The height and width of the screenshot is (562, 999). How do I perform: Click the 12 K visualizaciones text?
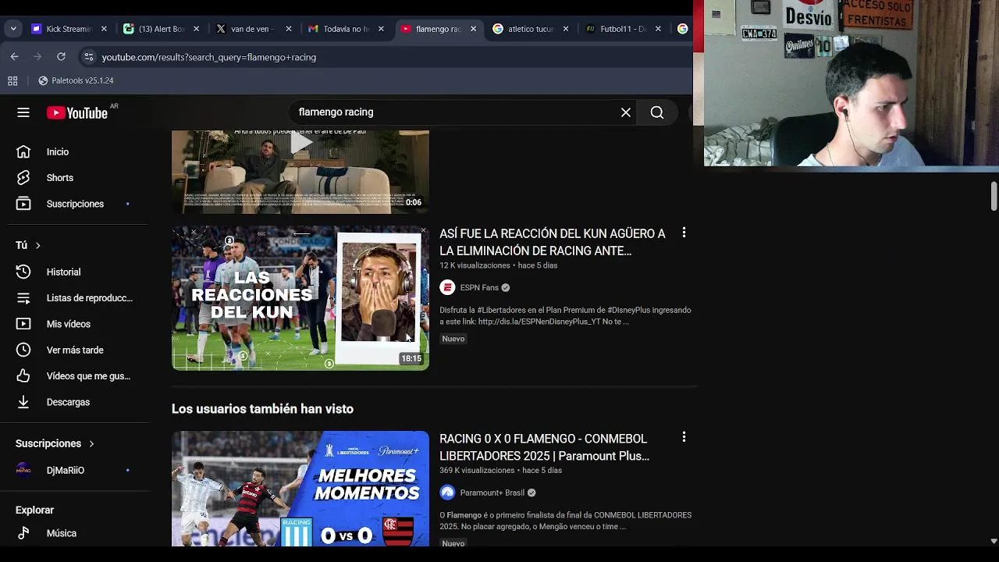tap(475, 265)
